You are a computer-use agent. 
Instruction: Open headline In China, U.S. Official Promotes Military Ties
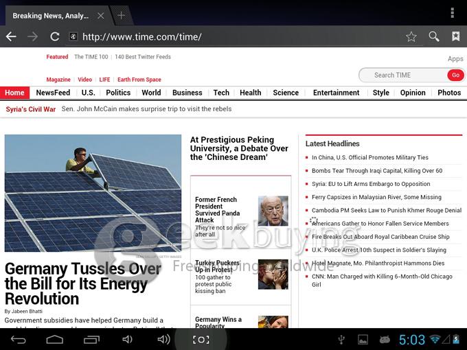point(370,157)
